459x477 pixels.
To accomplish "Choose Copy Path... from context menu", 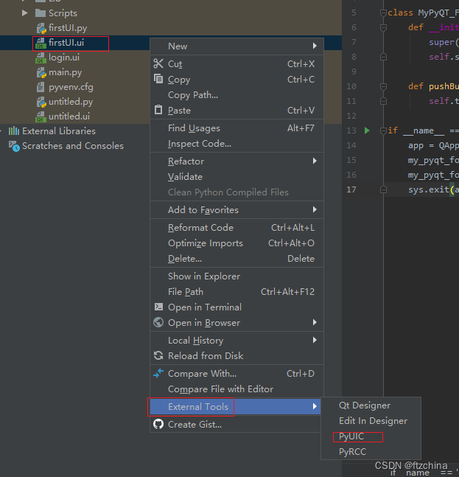I will tap(236, 95).
